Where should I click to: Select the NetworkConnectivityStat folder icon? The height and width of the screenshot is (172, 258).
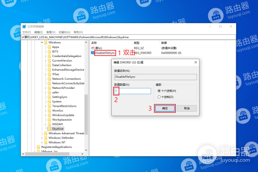click(x=49, y=83)
